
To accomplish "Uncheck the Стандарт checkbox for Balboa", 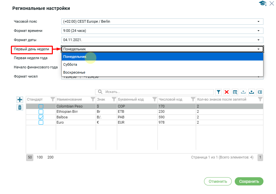I will 41,117.
